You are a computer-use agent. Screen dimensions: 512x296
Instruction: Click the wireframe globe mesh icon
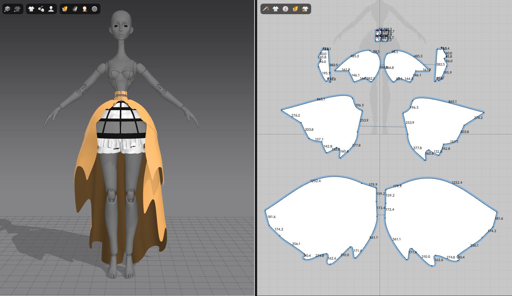(94, 9)
